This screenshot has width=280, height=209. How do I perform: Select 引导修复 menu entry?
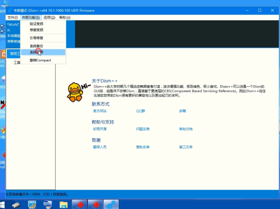[37, 38]
